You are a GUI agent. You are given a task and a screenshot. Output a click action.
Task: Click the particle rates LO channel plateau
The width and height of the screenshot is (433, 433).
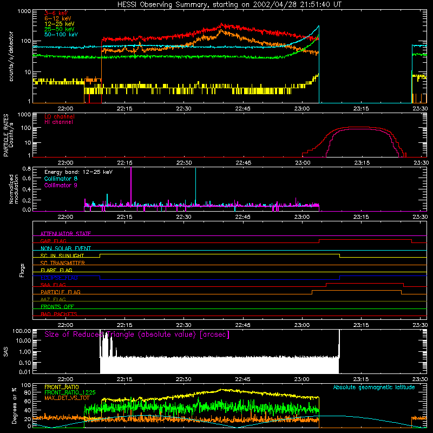coord(358,127)
